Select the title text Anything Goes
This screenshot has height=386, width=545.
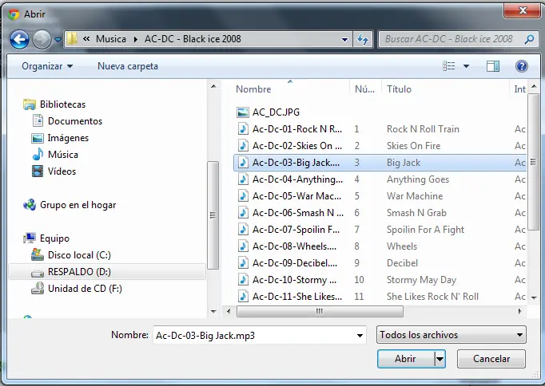[x=418, y=179]
